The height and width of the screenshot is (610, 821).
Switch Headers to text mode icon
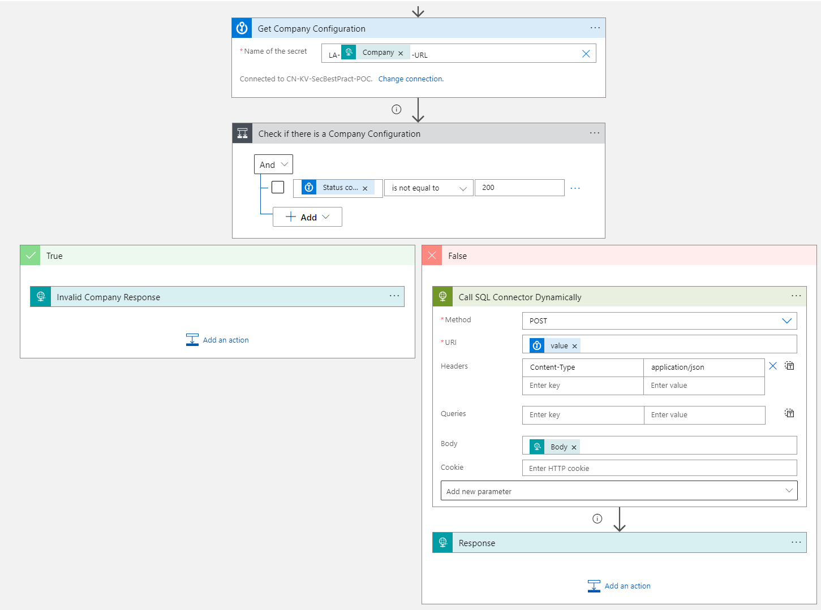(789, 366)
